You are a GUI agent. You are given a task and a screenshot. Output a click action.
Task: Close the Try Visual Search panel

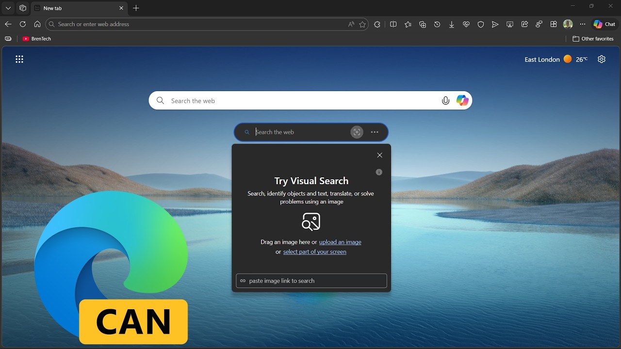pos(379,155)
